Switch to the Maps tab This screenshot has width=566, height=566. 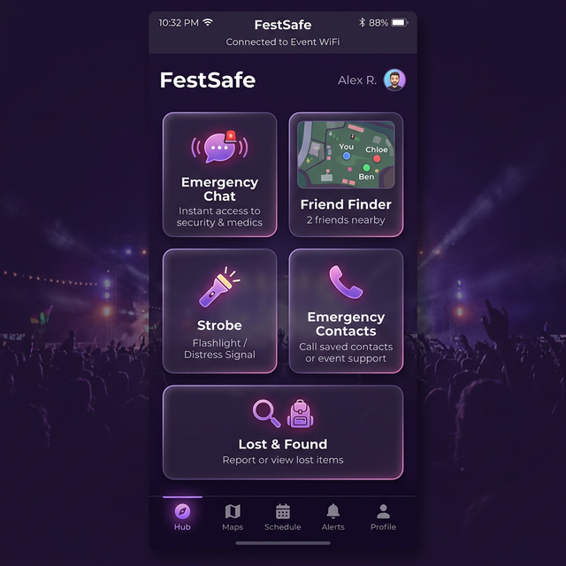pos(233,517)
